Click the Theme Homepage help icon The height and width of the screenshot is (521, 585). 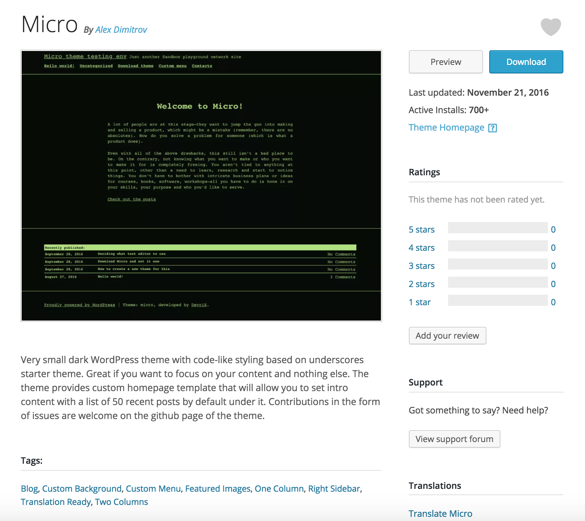[x=492, y=128]
